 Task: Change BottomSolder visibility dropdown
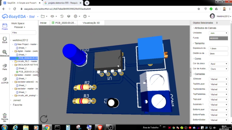pyautogui.click(x=218, y=120)
